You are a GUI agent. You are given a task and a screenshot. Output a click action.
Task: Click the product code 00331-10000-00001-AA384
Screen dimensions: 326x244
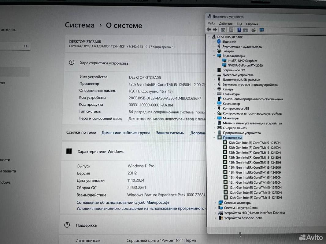pos(151,105)
